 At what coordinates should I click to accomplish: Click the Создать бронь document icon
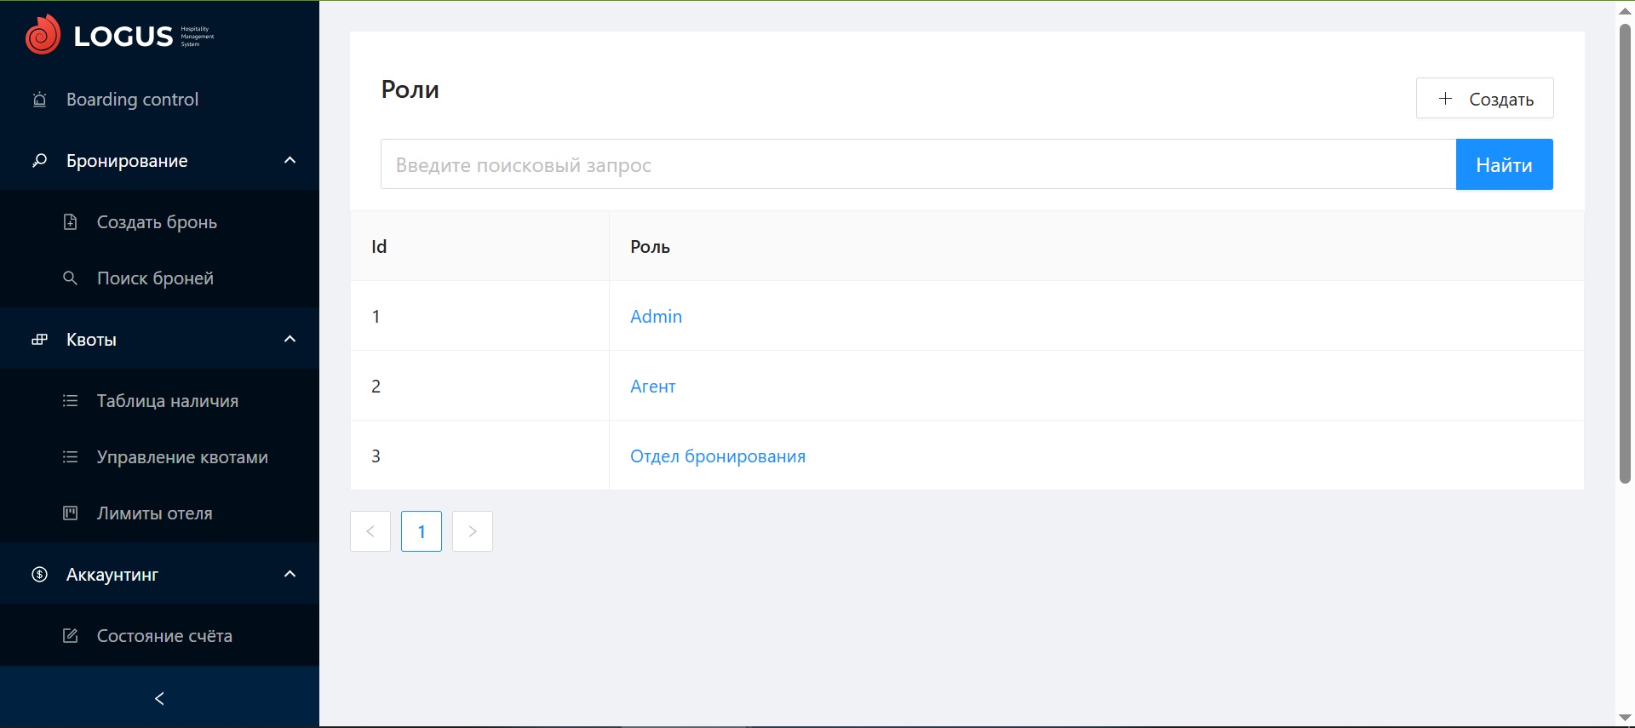click(x=71, y=222)
